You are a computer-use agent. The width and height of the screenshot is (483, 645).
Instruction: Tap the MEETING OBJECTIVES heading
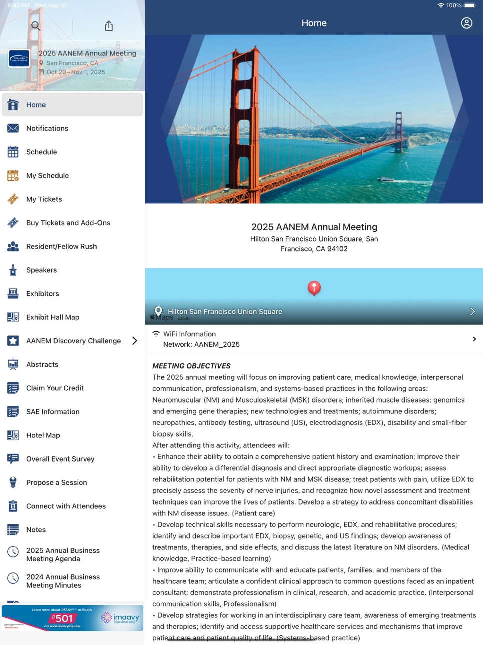(x=191, y=366)
